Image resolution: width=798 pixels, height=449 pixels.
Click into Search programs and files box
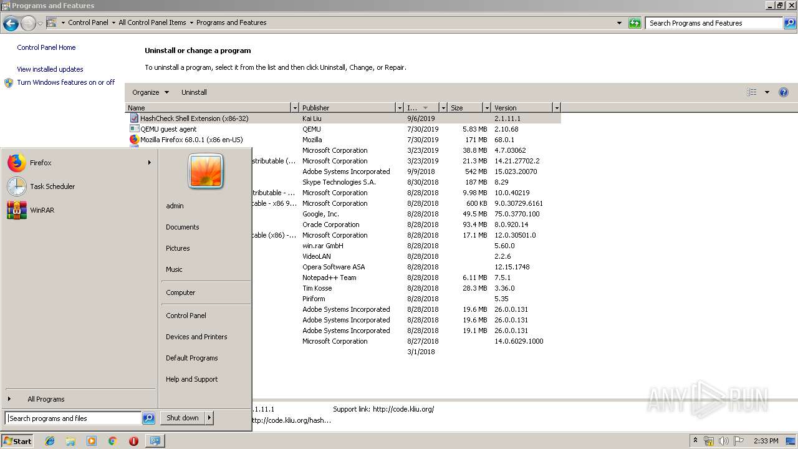pyautogui.click(x=74, y=418)
